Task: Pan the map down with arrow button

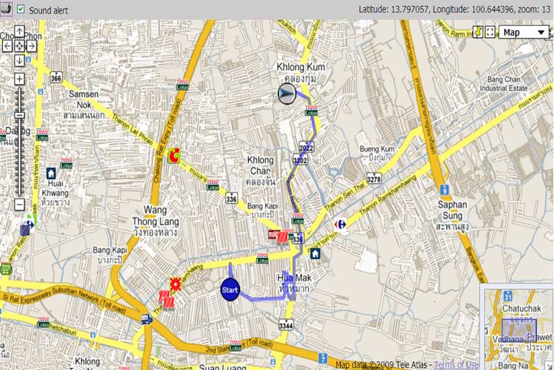Action: point(19,60)
